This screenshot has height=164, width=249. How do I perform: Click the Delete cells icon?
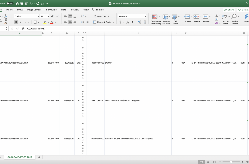(x=196, y=17)
